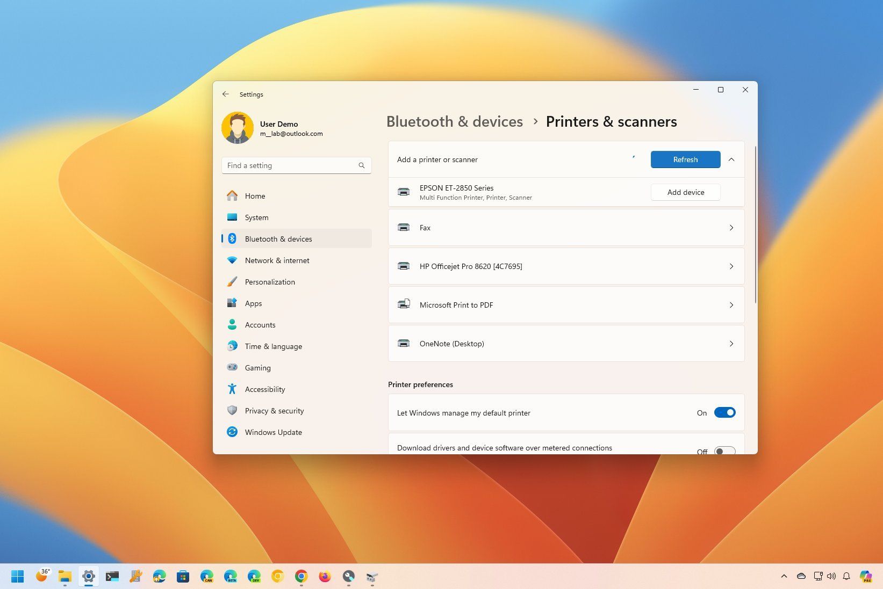Turn off Let Windows manage my default printer
Screen dimensions: 883x589
[725, 412]
